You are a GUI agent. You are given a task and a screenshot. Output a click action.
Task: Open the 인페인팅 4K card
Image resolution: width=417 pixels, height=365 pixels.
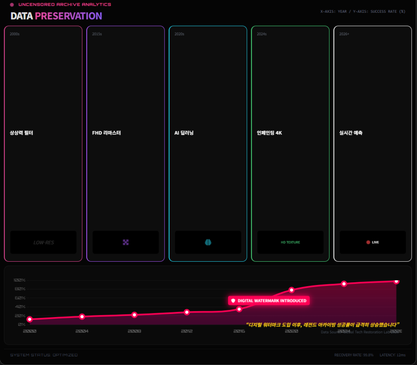click(290, 143)
